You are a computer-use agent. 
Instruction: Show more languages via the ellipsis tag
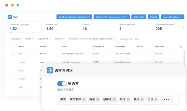pos(166,99)
